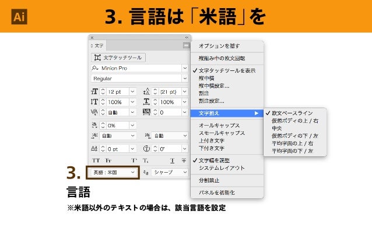The image size is (372, 232).
Task: Choose 縦中横設定... menu item
Action: [x=227, y=85]
